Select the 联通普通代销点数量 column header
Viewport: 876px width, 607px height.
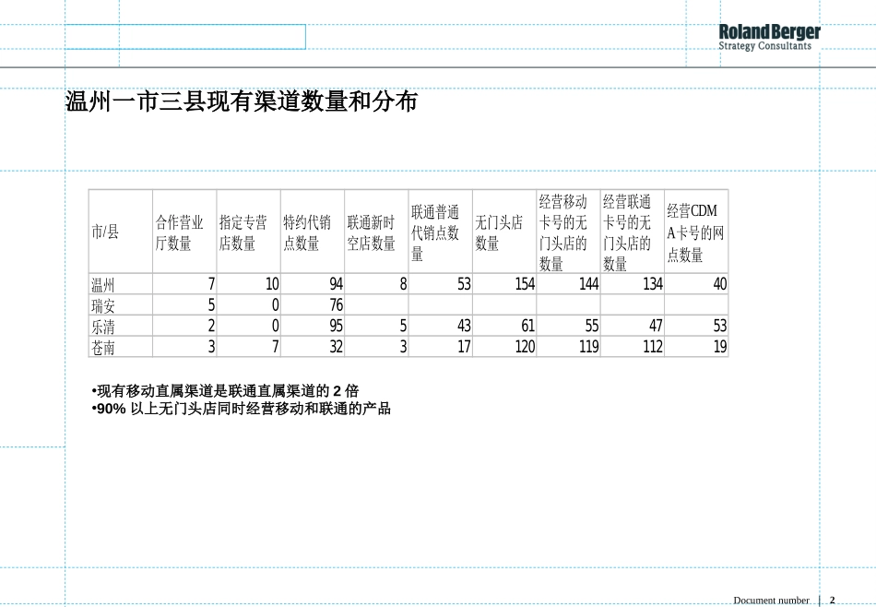(440, 232)
